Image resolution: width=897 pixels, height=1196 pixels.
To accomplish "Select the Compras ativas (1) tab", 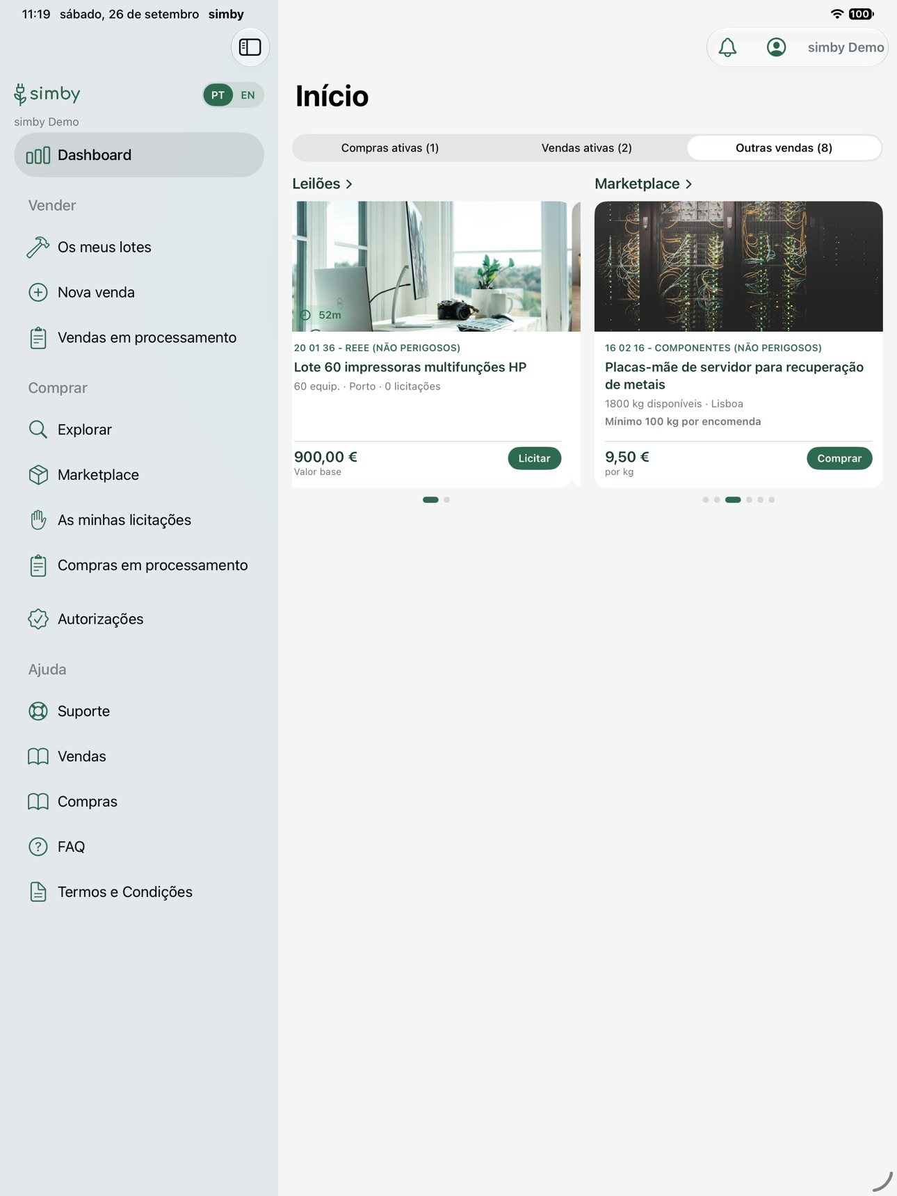I will (x=389, y=147).
